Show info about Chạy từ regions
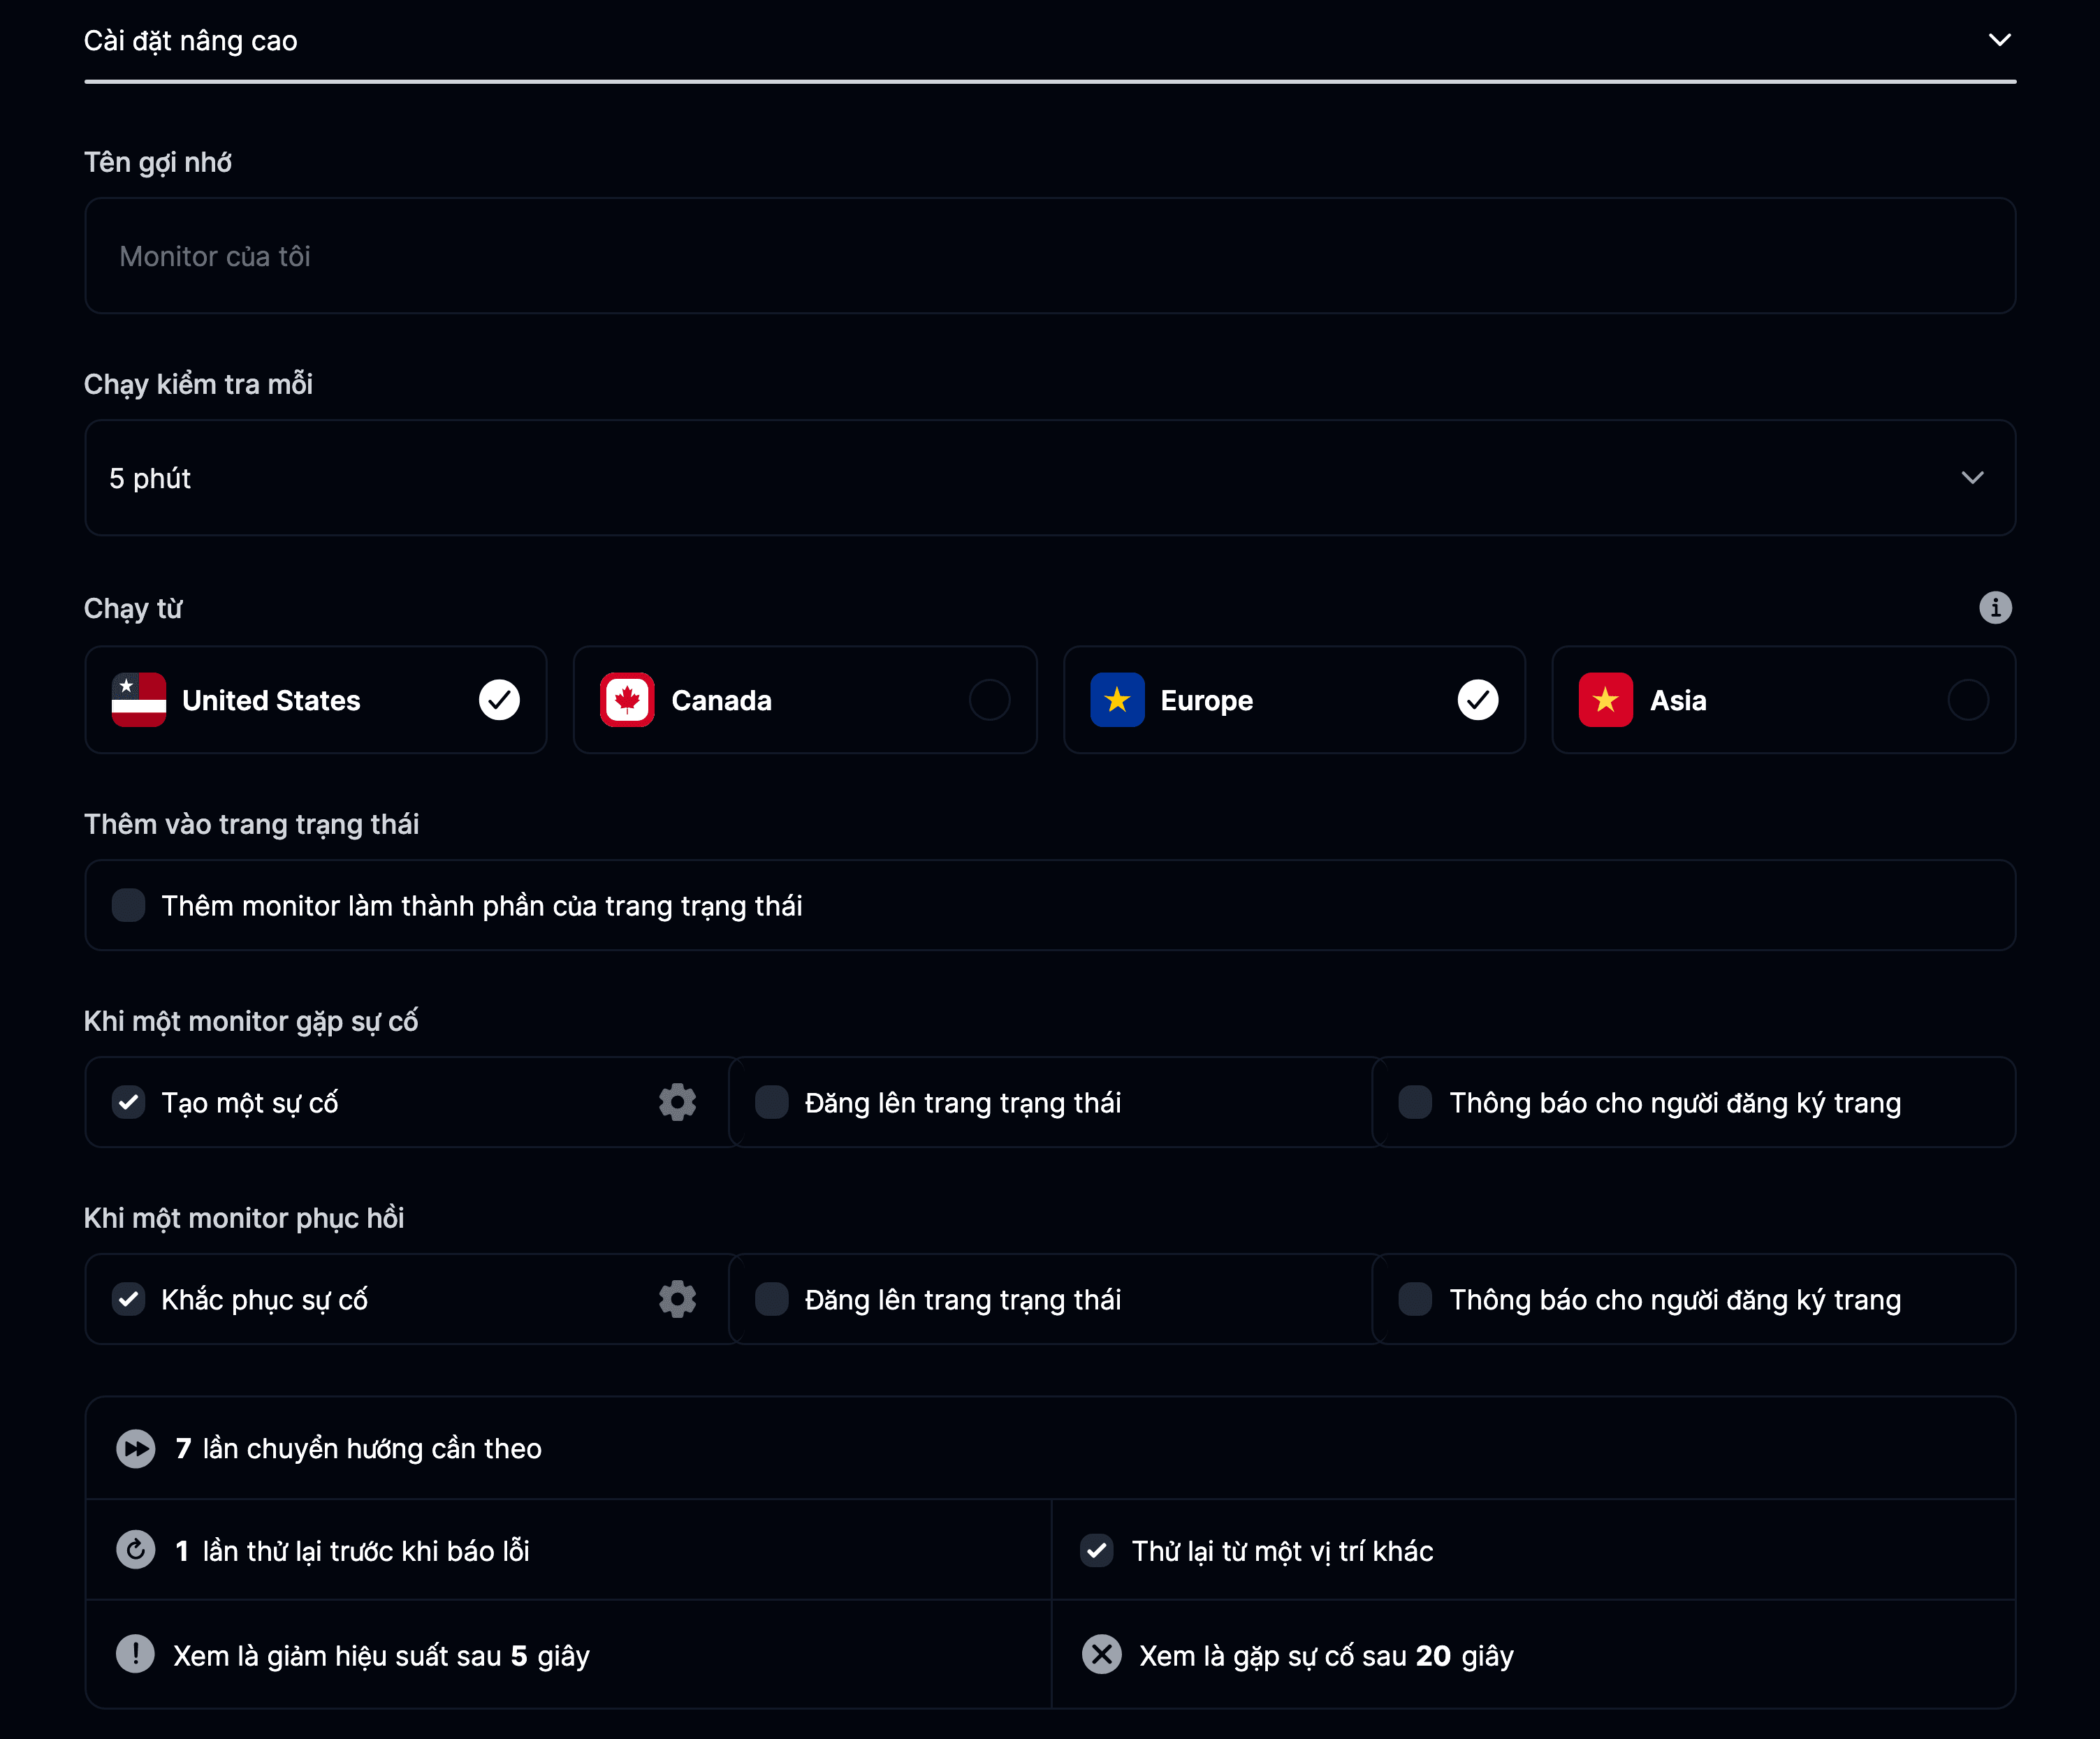The image size is (2100, 1739). (1995, 608)
